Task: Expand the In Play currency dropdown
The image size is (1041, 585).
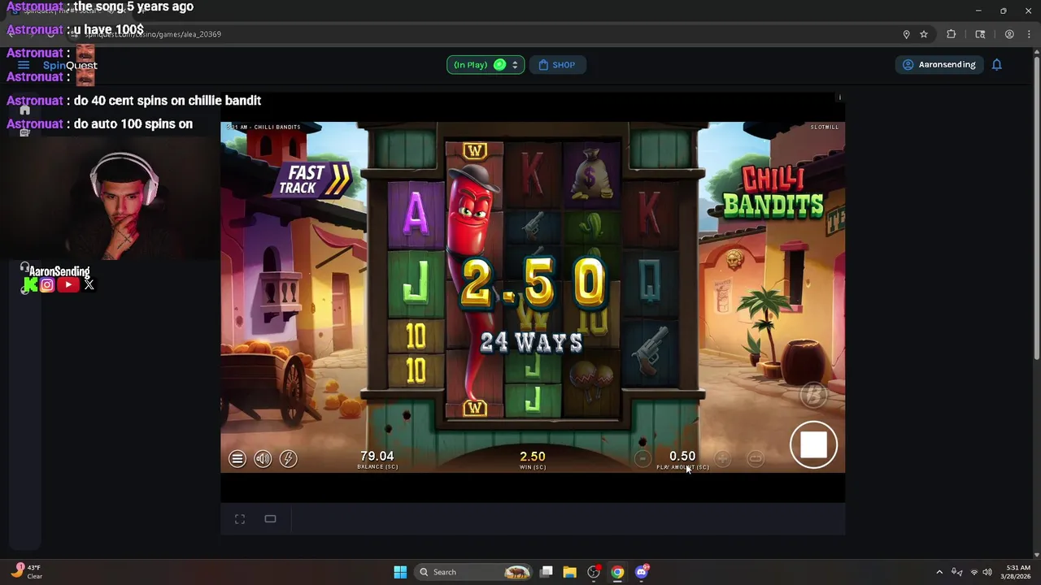Action: pos(486,65)
